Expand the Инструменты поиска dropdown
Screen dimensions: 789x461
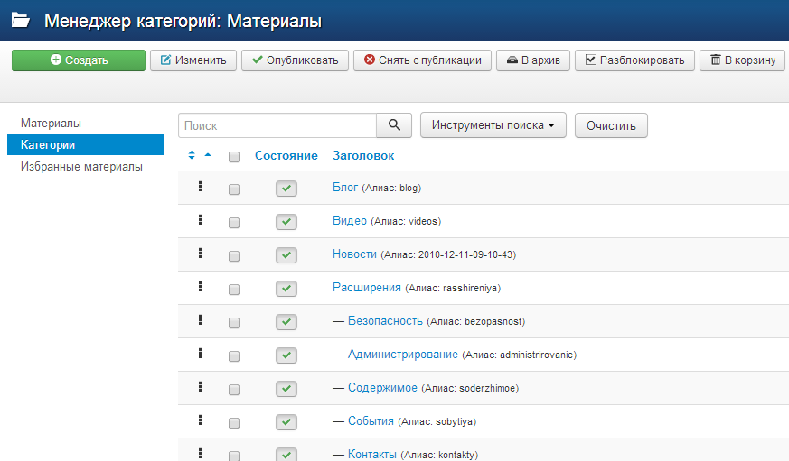[x=493, y=125]
